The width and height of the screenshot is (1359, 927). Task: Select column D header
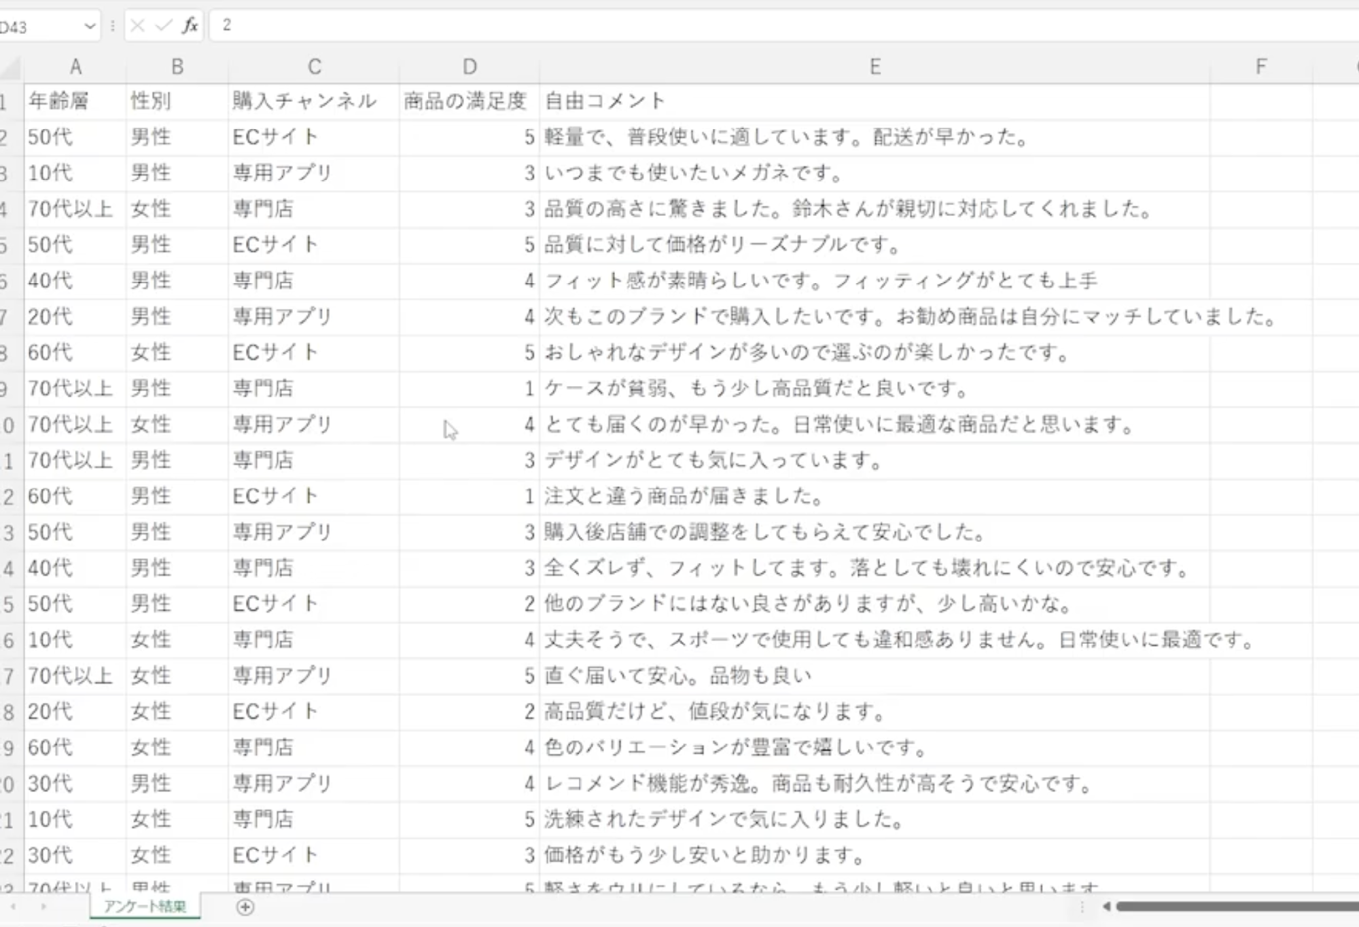point(470,67)
